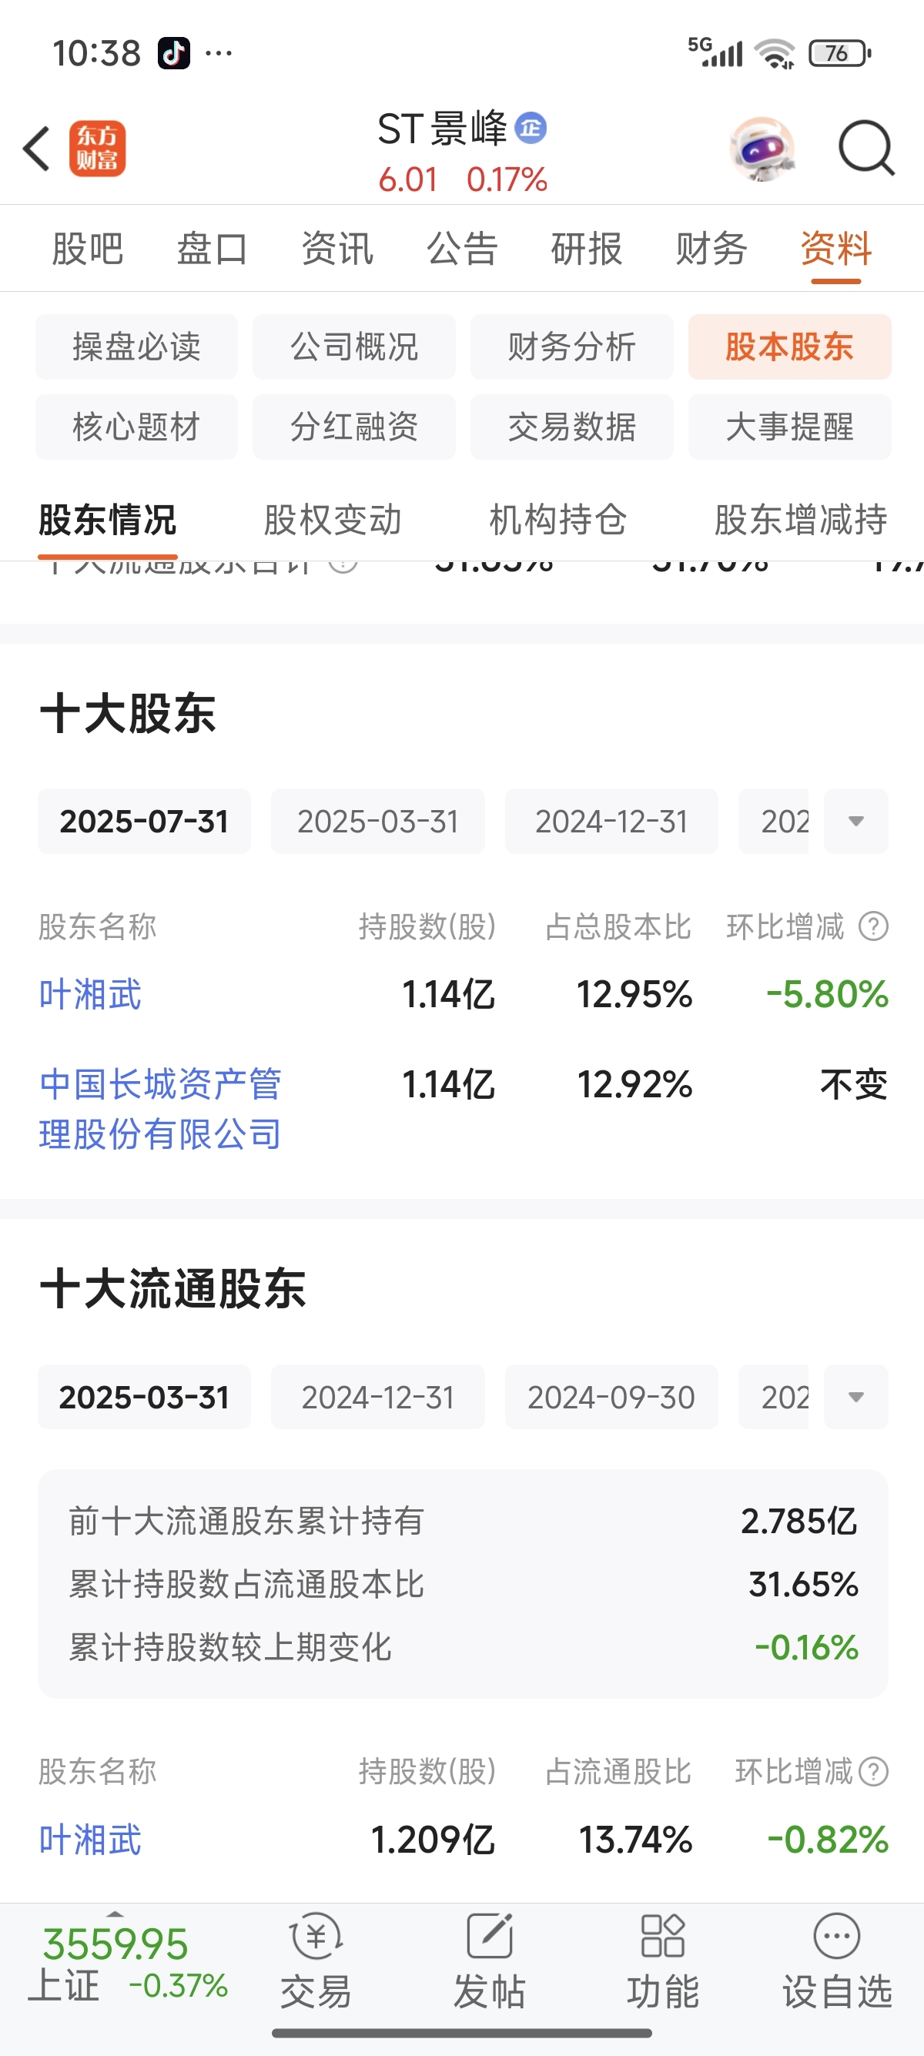Tap the help icon next to 十大股东 环比增减
Screen dimensions: 924x2056
tap(874, 926)
